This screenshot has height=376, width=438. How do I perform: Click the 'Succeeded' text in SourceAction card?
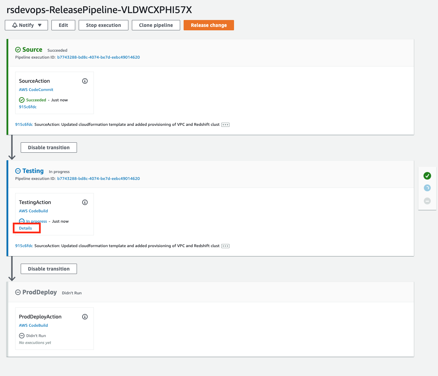point(36,100)
